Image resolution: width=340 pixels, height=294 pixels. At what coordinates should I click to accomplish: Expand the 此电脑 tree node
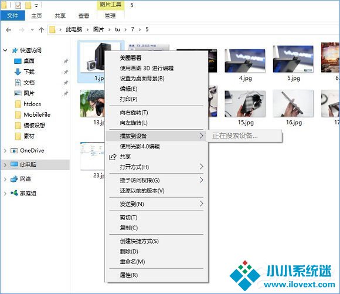click(5, 165)
